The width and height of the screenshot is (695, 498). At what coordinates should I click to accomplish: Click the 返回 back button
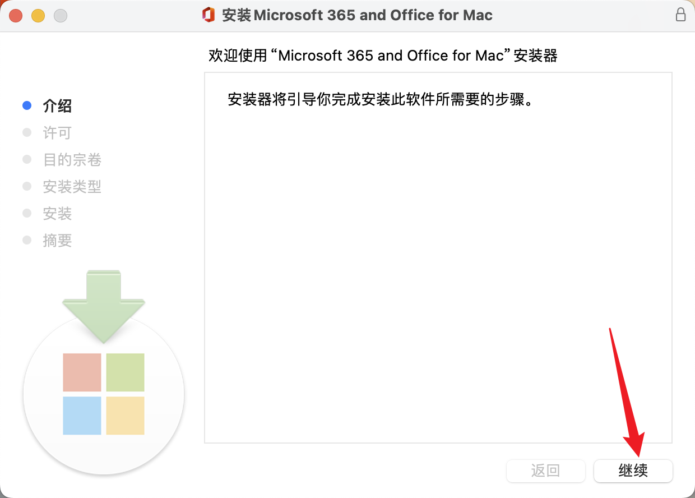(546, 471)
